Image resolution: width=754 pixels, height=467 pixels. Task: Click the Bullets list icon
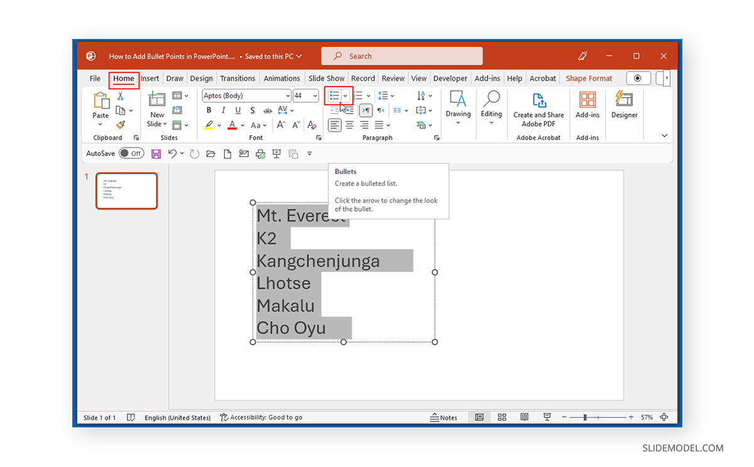tap(334, 96)
